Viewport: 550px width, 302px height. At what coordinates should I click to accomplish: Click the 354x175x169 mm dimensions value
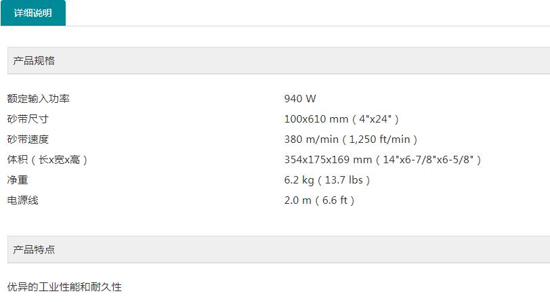pyautogui.click(x=328, y=160)
